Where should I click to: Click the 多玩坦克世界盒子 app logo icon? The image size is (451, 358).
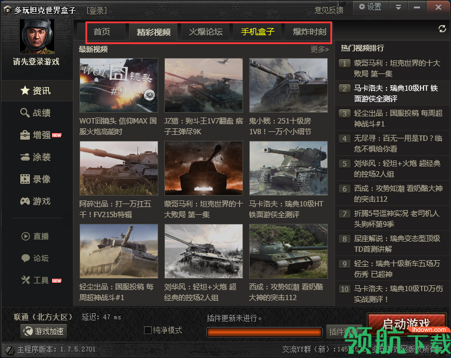(x=8, y=10)
